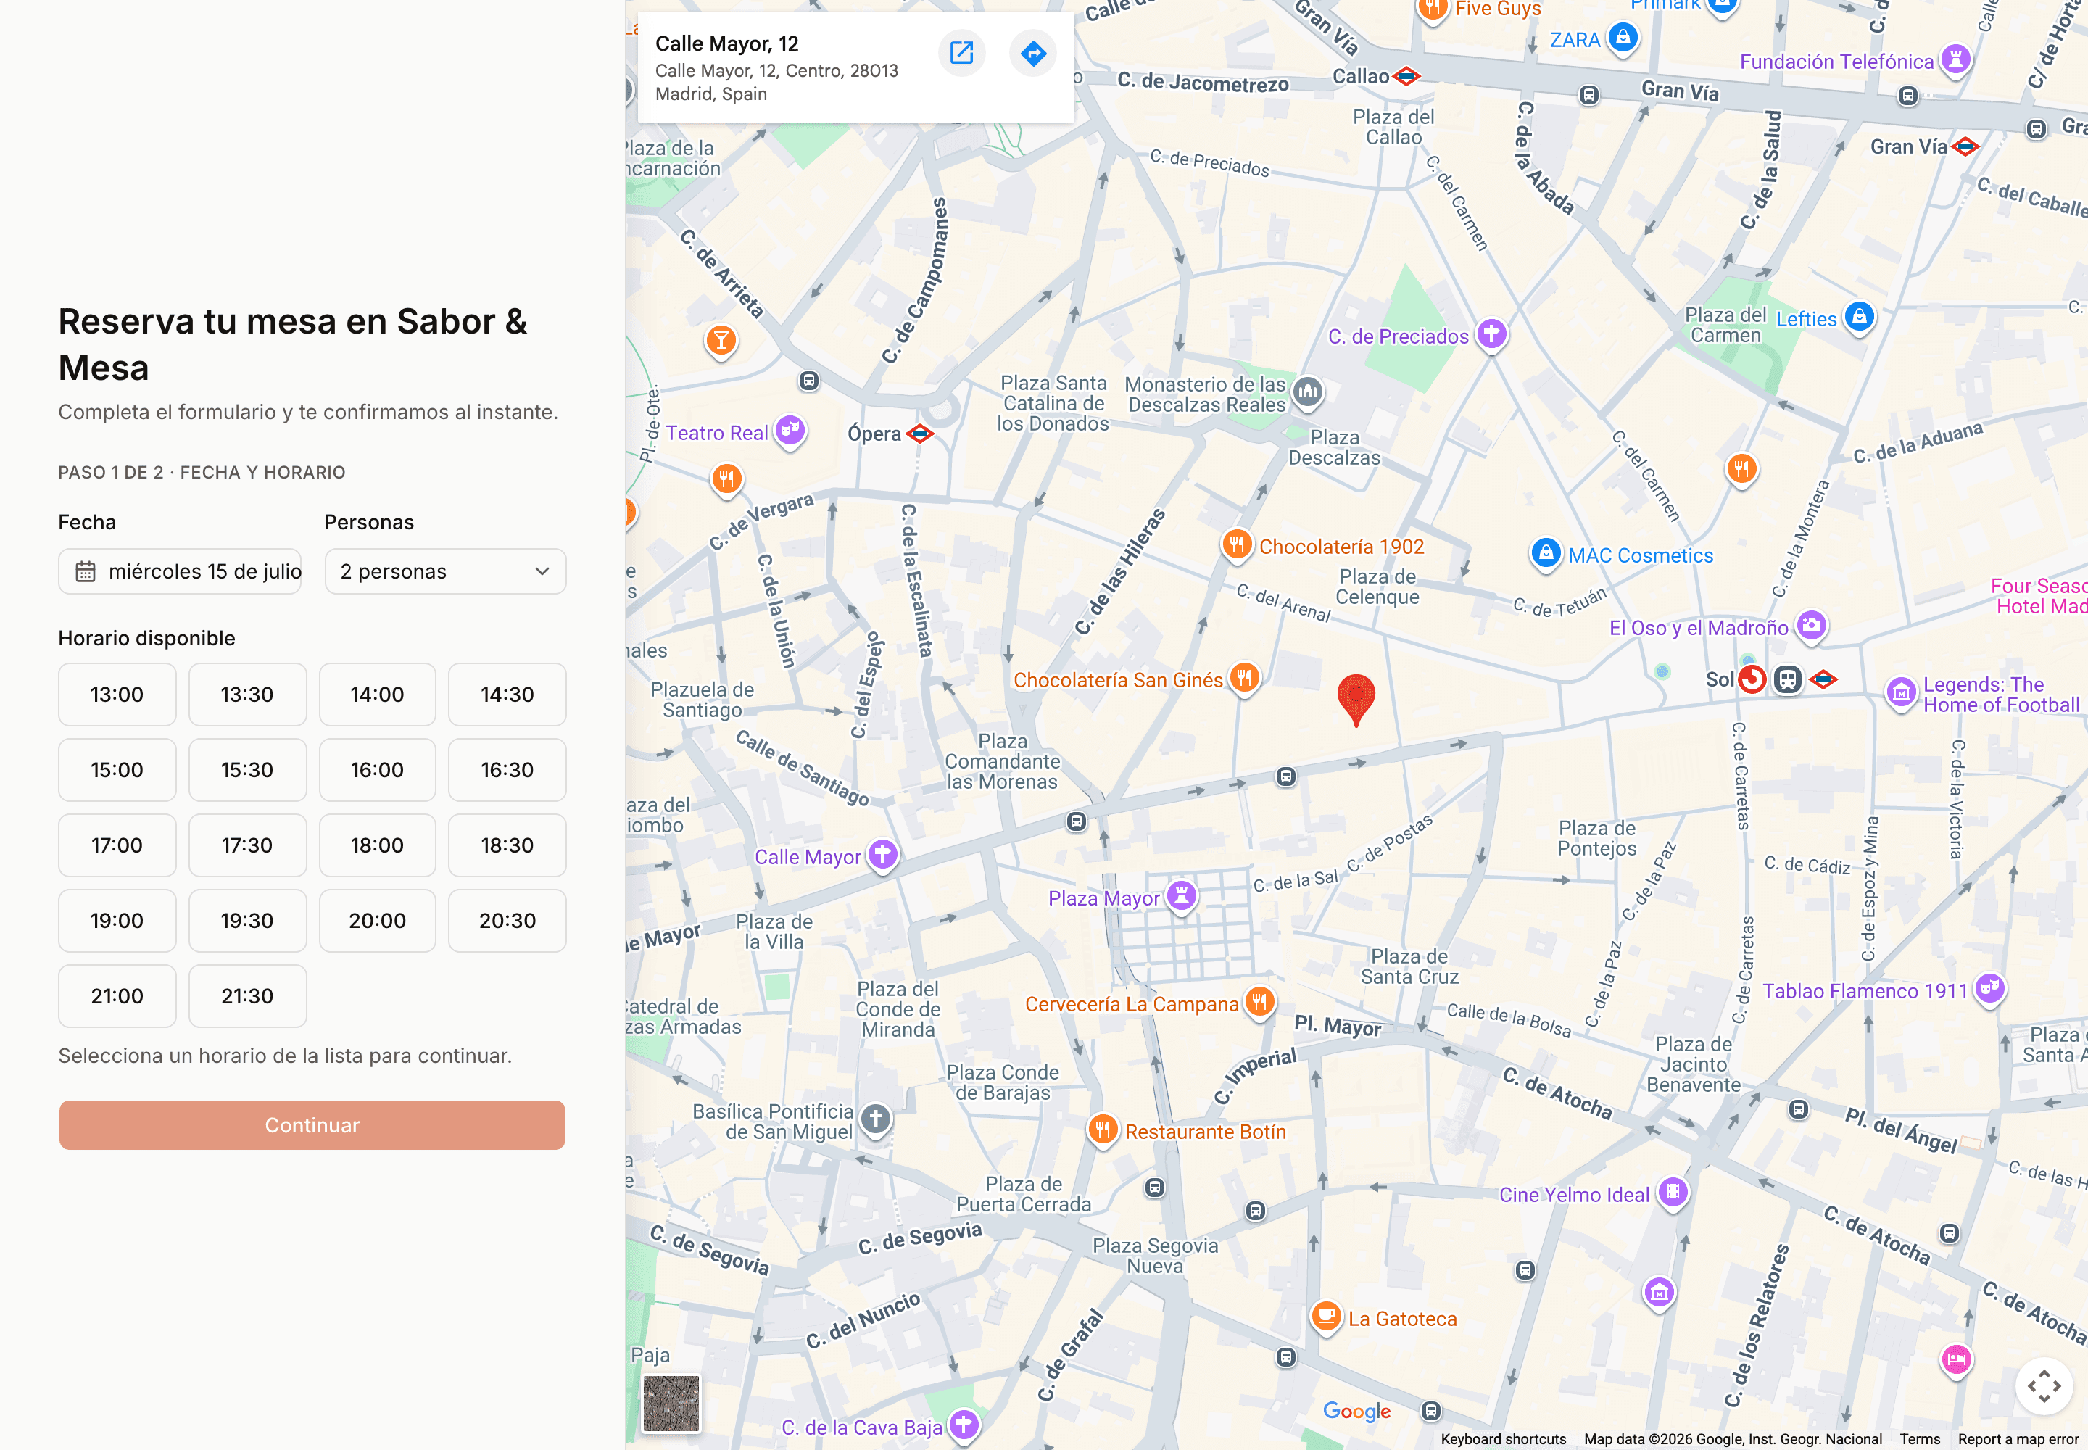The width and height of the screenshot is (2088, 1450).
Task: Click Cine Yelmo Ideal cinema marker
Action: (1673, 1192)
